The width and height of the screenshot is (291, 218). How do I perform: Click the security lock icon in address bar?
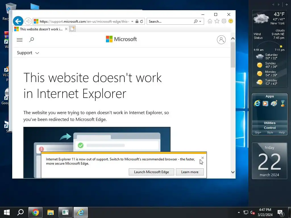click(x=137, y=21)
